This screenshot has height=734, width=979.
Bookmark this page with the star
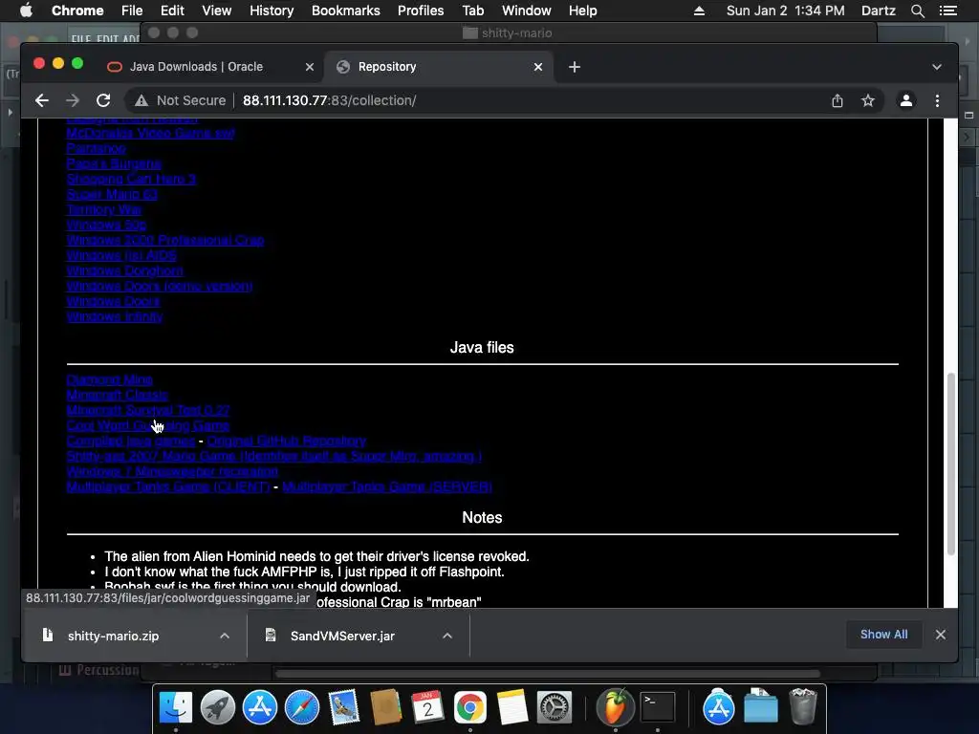click(868, 100)
